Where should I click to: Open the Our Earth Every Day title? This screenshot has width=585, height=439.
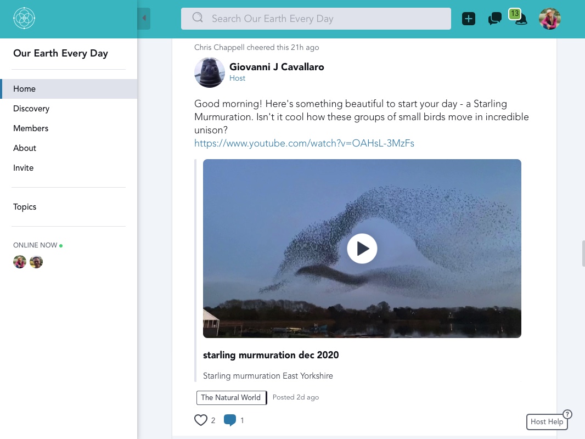60,53
